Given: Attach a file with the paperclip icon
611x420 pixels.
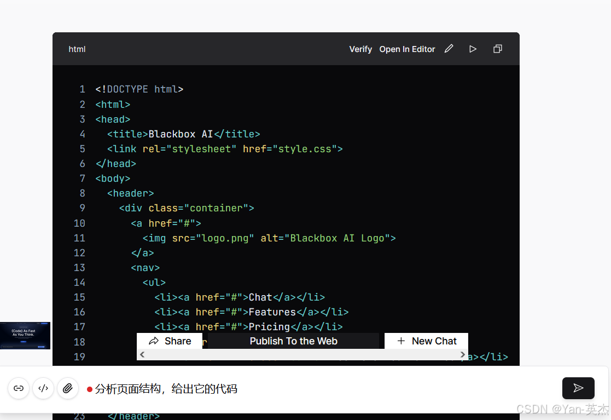Looking at the screenshot, I should 67,388.
